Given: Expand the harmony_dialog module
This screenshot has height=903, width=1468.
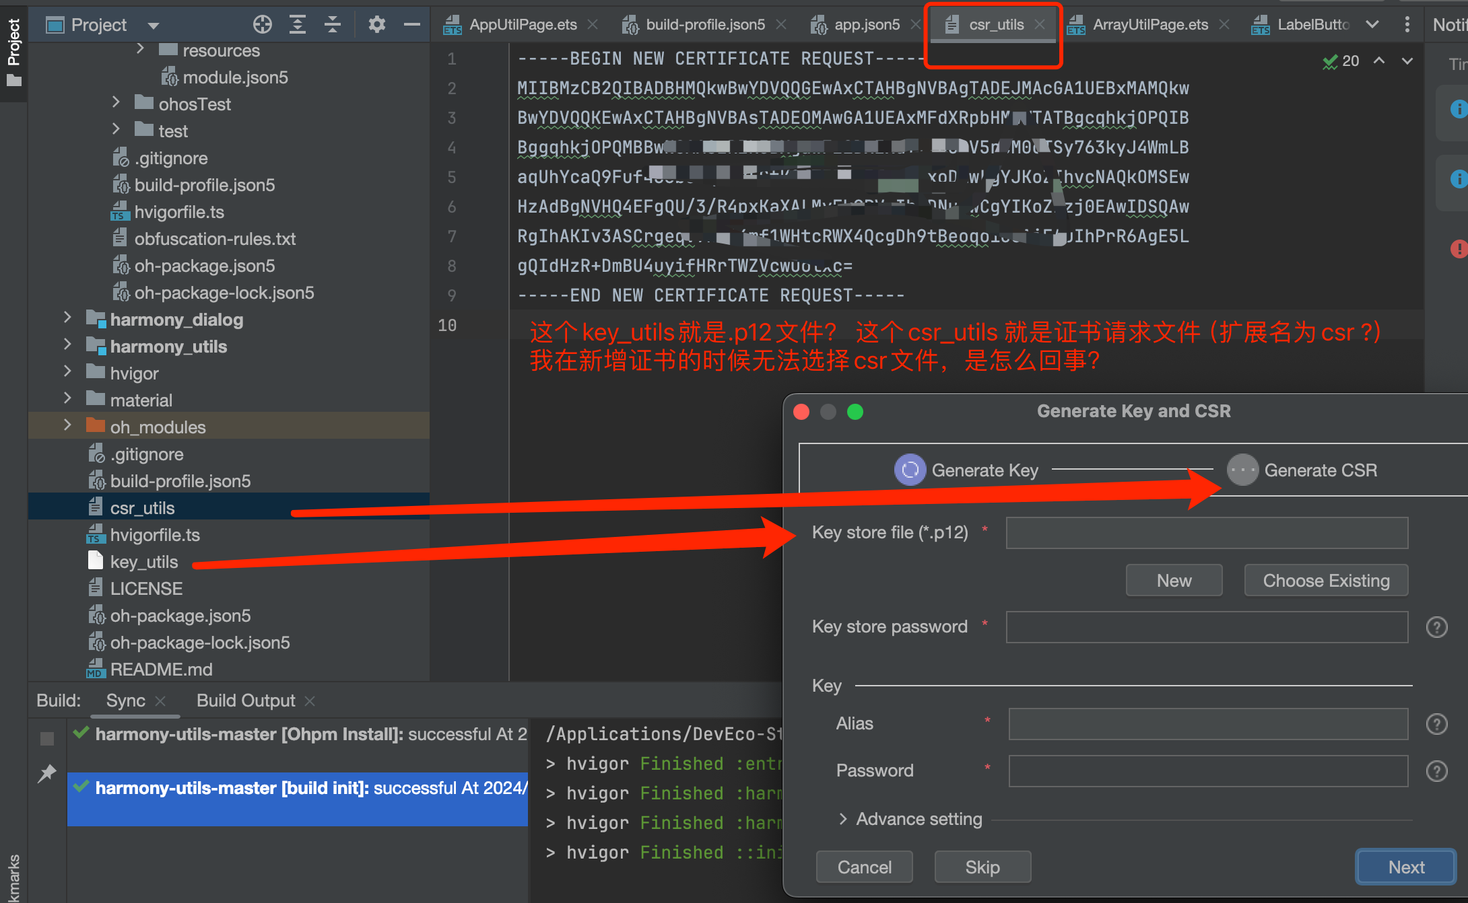Looking at the screenshot, I should (67, 318).
